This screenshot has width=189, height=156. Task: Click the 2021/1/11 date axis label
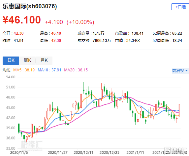coord(135,153)
